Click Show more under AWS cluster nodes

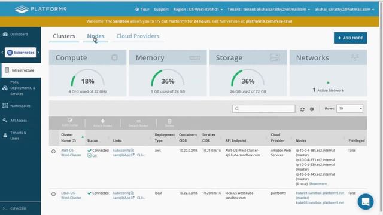coord(319,184)
